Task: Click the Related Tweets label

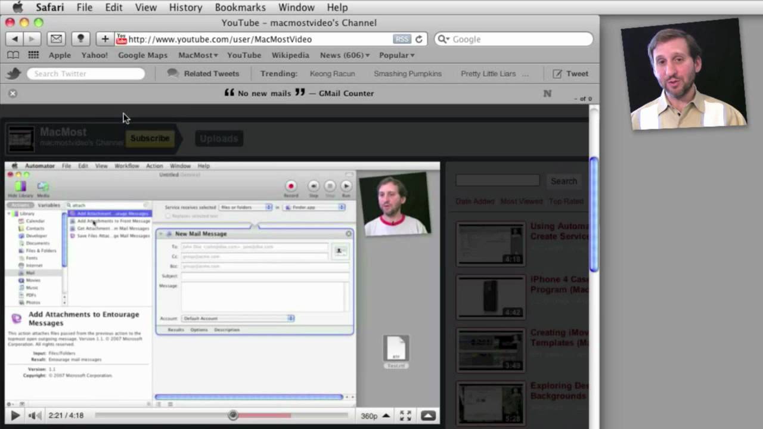Action: [x=212, y=74]
